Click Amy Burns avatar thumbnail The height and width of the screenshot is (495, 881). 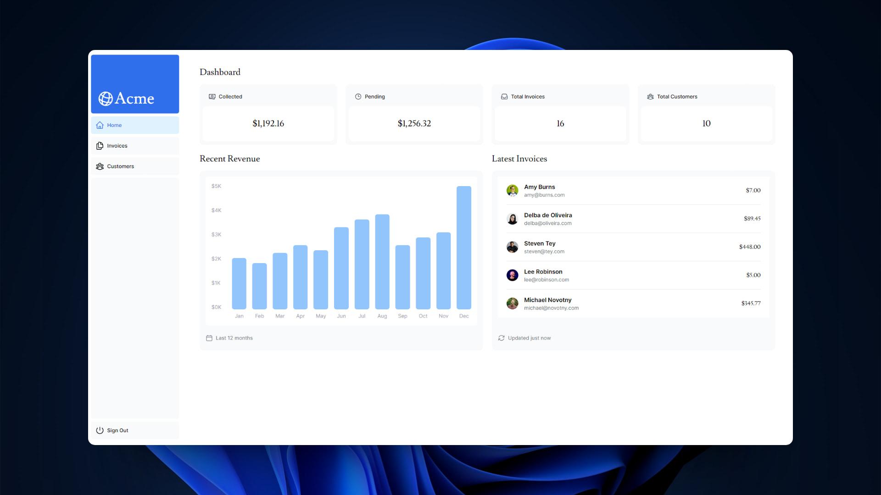[513, 190]
